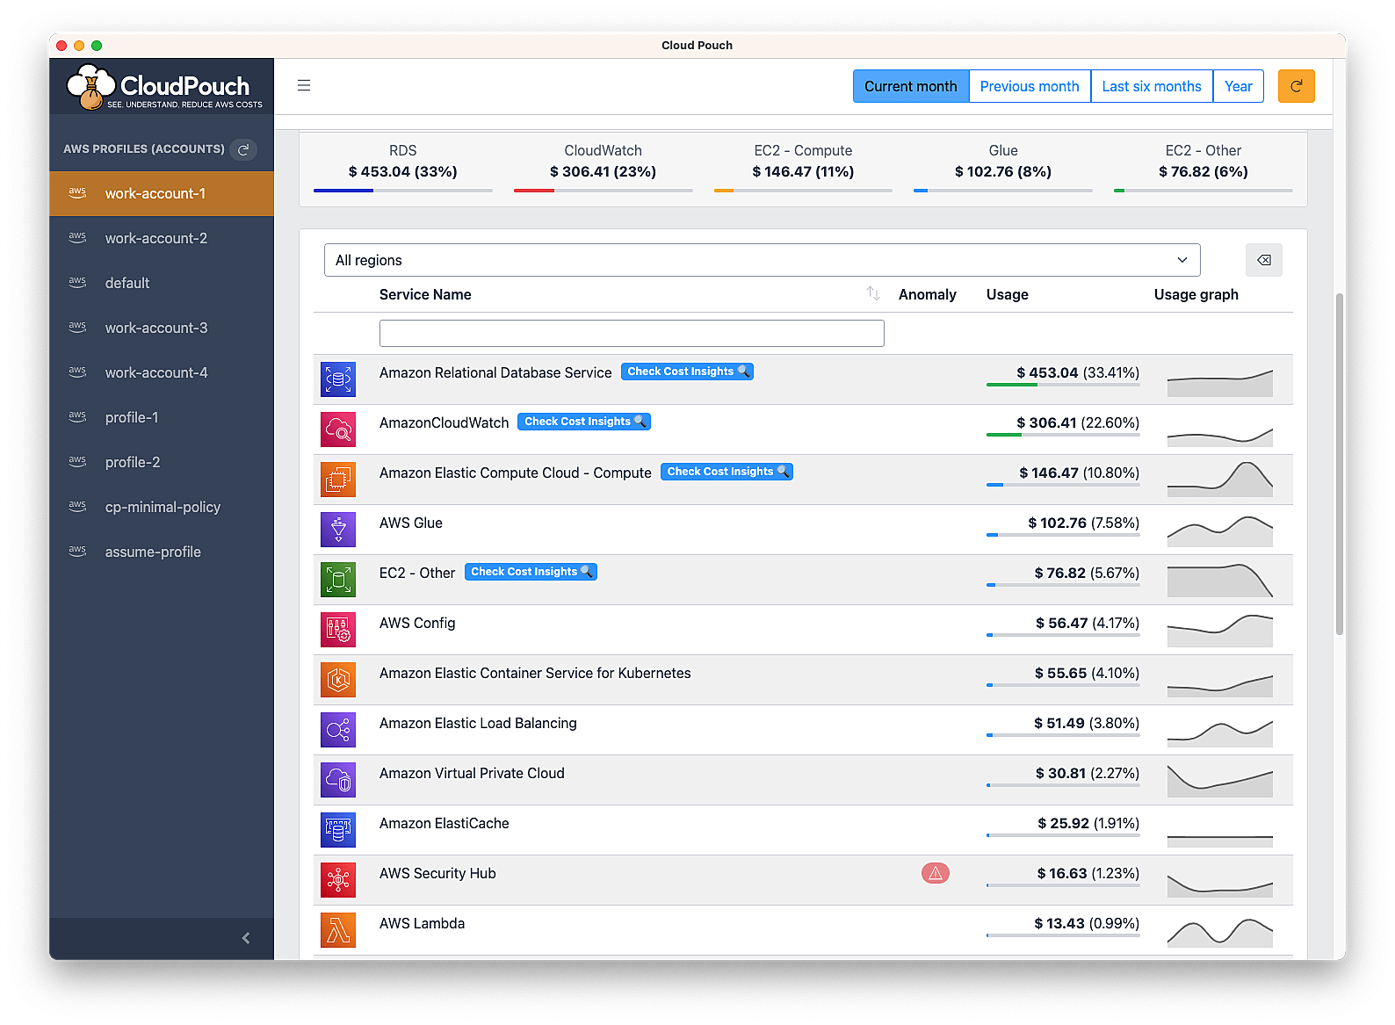Refresh the AWS profiles list
The height and width of the screenshot is (1025, 1395).
click(243, 149)
